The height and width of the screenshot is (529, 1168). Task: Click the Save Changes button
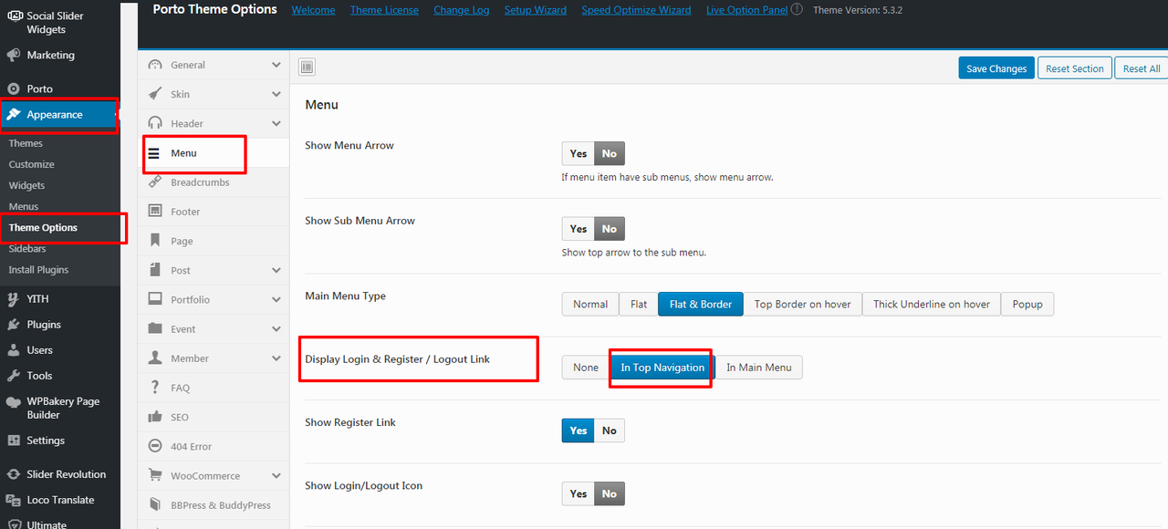pos(996,68)
